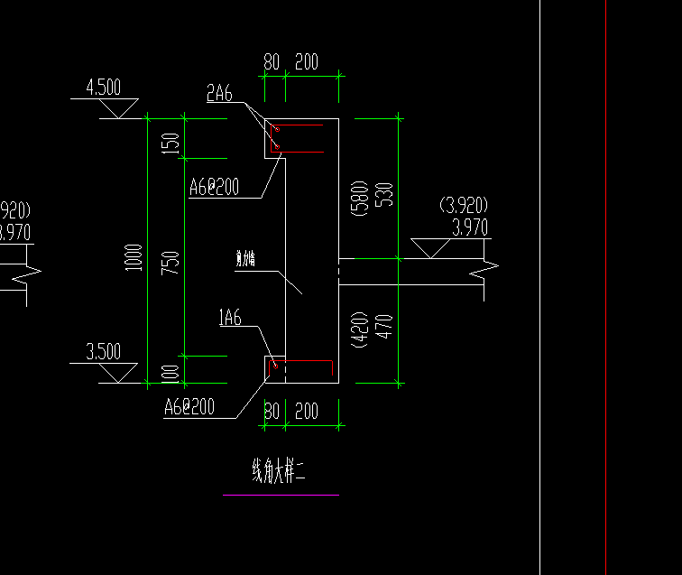This screenshot has height=575, width=682.
Task: Select the 100 dimension text
Action: (170, 374)
